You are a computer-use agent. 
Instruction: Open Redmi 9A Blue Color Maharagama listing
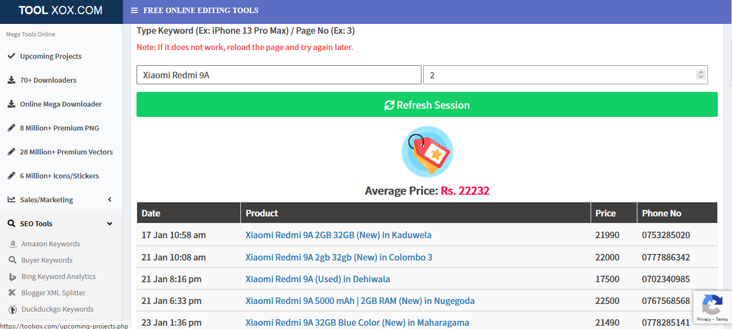tap(357, 322)
